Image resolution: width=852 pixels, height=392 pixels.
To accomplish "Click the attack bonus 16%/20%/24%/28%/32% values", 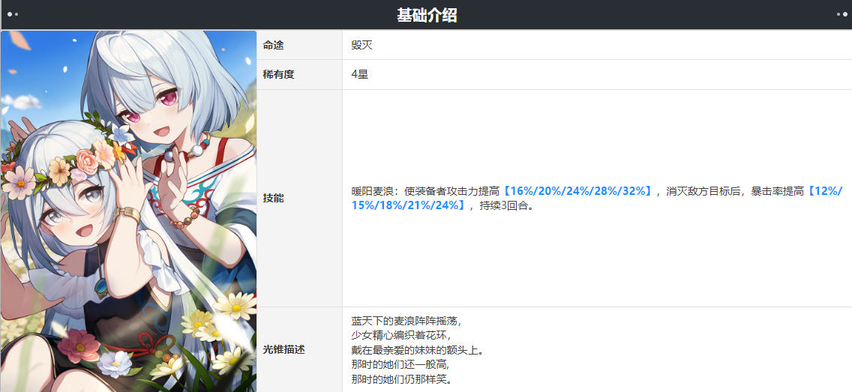I will pyautogui.click(x=577, y=191).
